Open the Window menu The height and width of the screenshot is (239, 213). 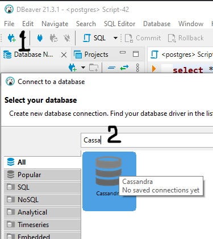(191, 24)
